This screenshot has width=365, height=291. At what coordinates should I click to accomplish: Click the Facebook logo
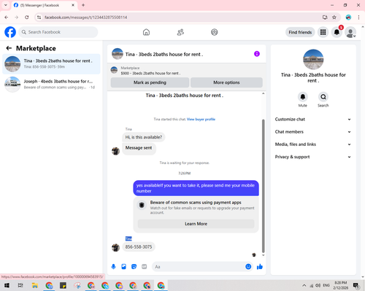(10, 32)
